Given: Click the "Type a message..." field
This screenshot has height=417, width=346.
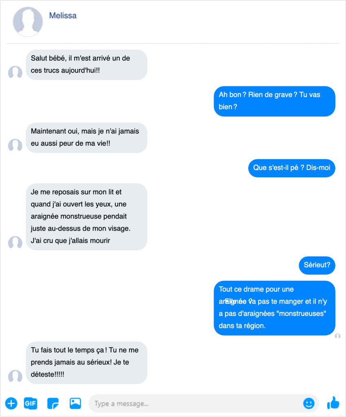Looking at the screenshot, I should click(x=196, y=404).
